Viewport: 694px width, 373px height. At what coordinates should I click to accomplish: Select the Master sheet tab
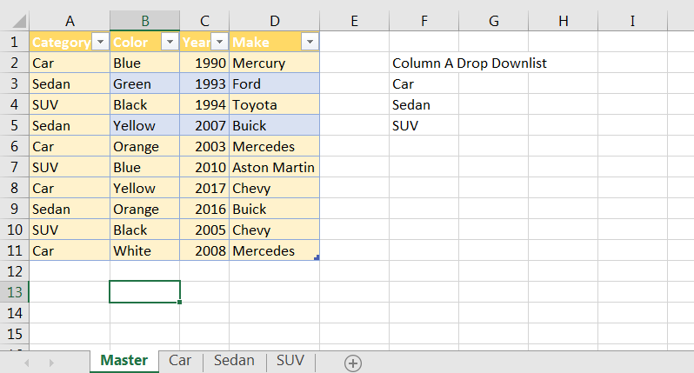123,360
